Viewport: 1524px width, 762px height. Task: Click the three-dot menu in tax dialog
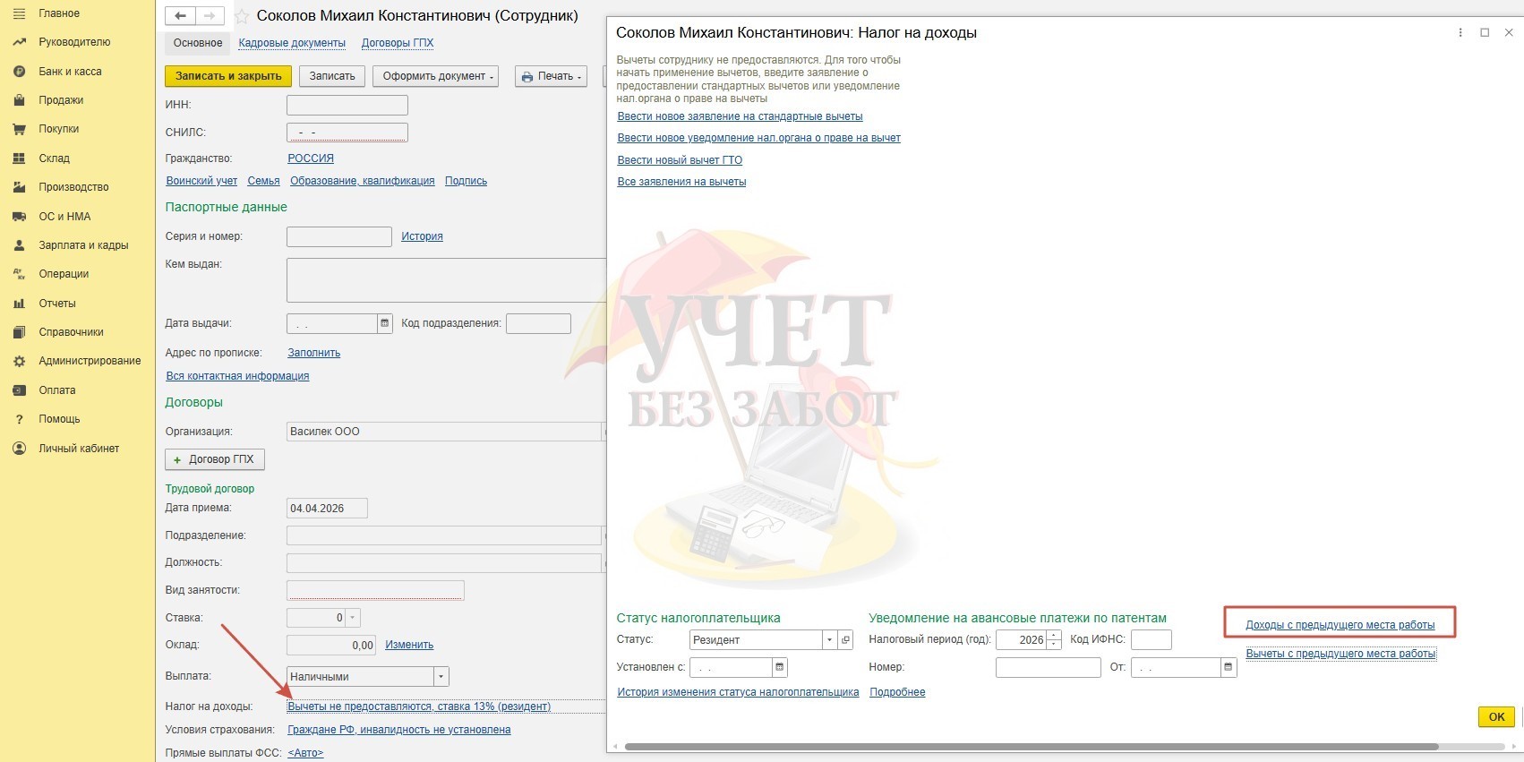(1460, 32)
